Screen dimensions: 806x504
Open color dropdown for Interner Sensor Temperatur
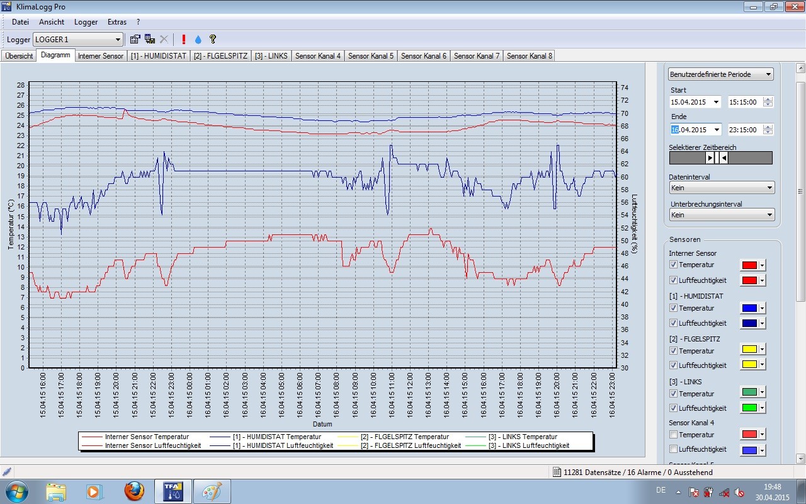pyautogui.click(x=762, y=265)
